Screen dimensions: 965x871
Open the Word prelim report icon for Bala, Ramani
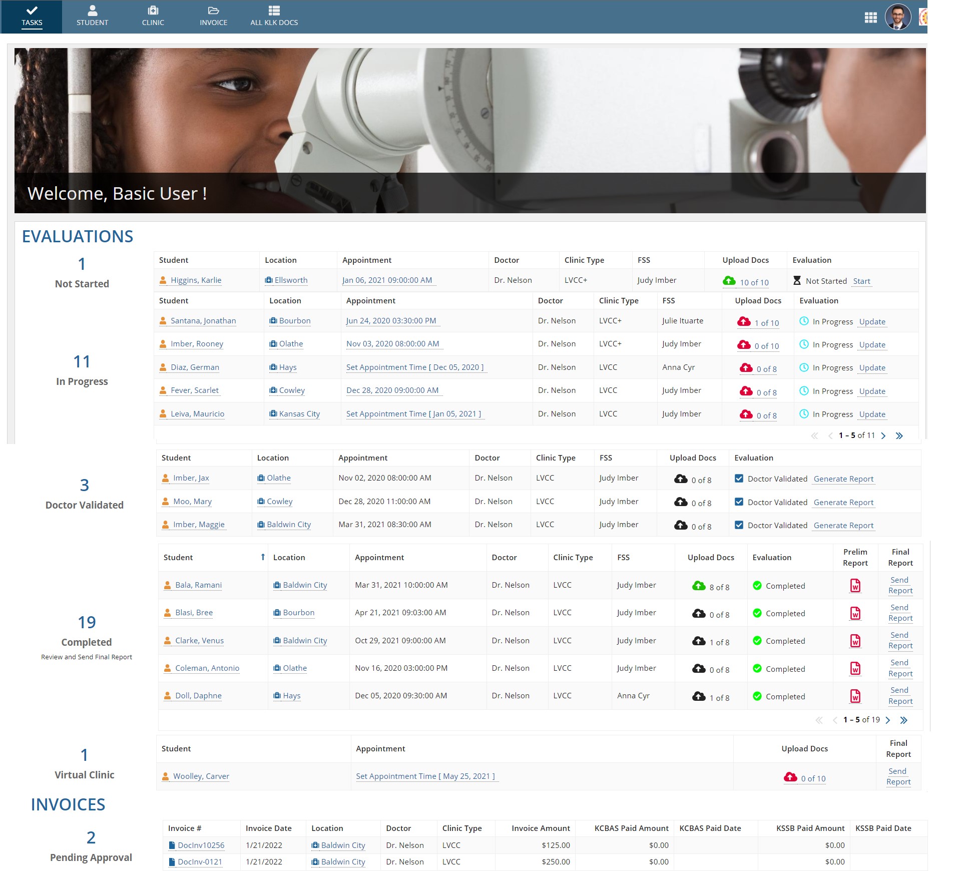point(855,585)
